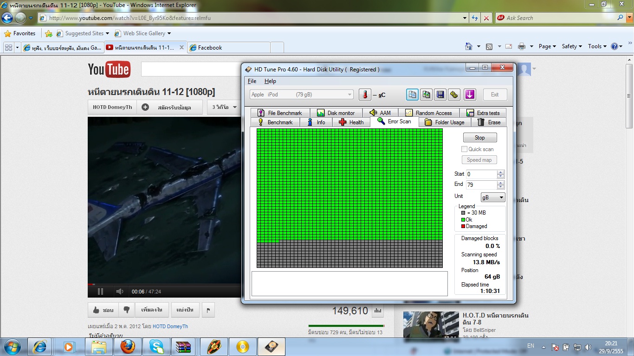Click the End value input field

coord(482,184)
